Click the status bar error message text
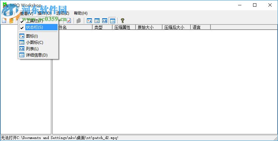The height and width of the screenshot is (141, 278). click(60, 138)
